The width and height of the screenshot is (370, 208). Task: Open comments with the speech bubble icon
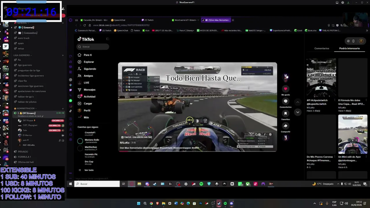click(285, 101)
